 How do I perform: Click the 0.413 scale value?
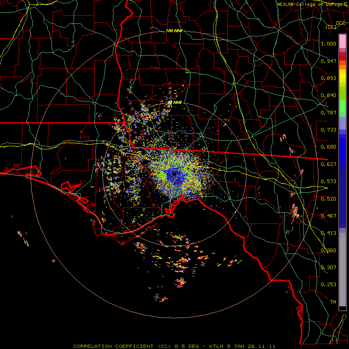[328, 233]
